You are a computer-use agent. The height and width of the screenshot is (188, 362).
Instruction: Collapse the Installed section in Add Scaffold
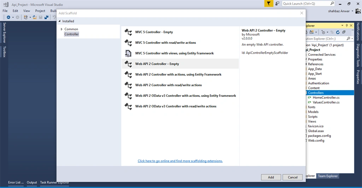59,21
